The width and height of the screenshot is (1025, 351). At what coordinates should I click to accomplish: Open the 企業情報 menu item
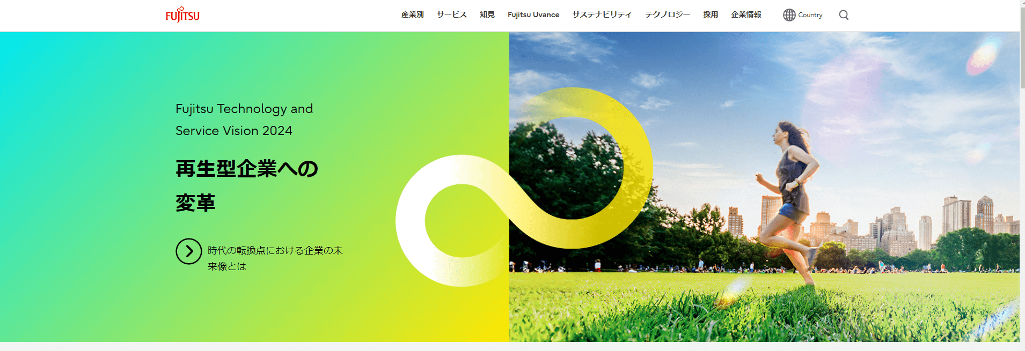(x=746, y=15)
